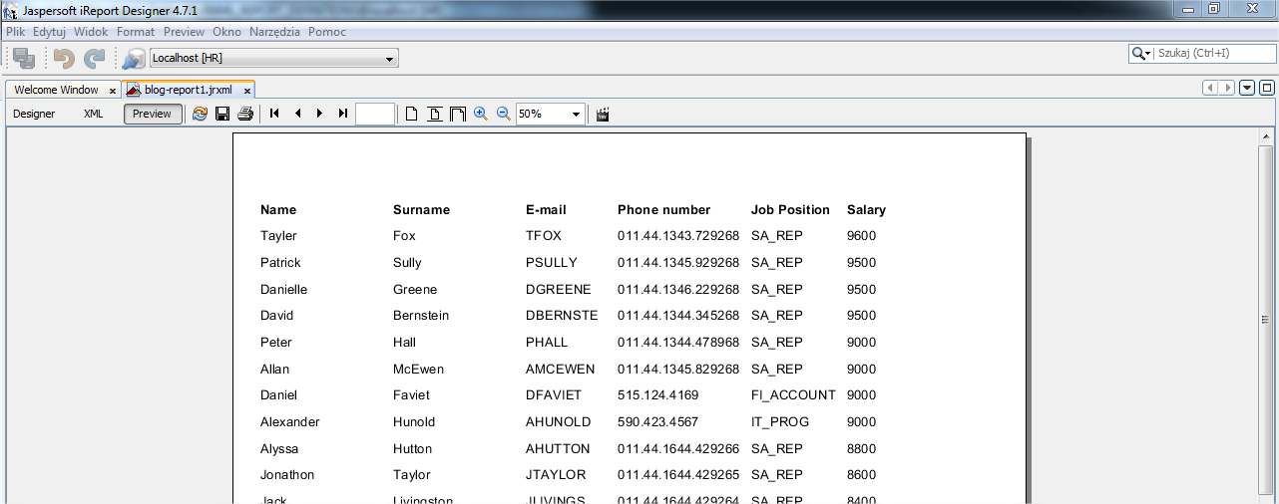
Task: Click the job position IT_PROG
Action: coord(780,422)
